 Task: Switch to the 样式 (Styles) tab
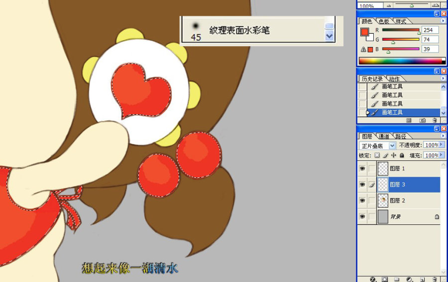pos(401,21)
